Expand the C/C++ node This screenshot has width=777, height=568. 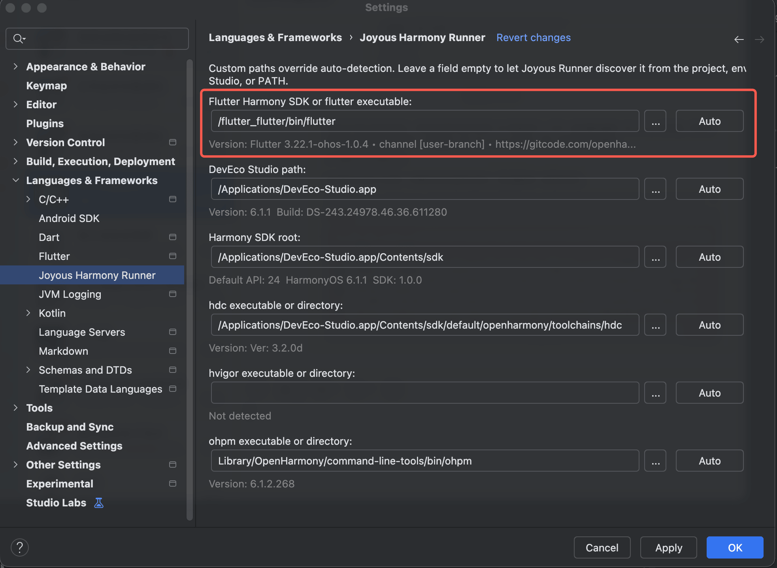click(x=28, y=199)
